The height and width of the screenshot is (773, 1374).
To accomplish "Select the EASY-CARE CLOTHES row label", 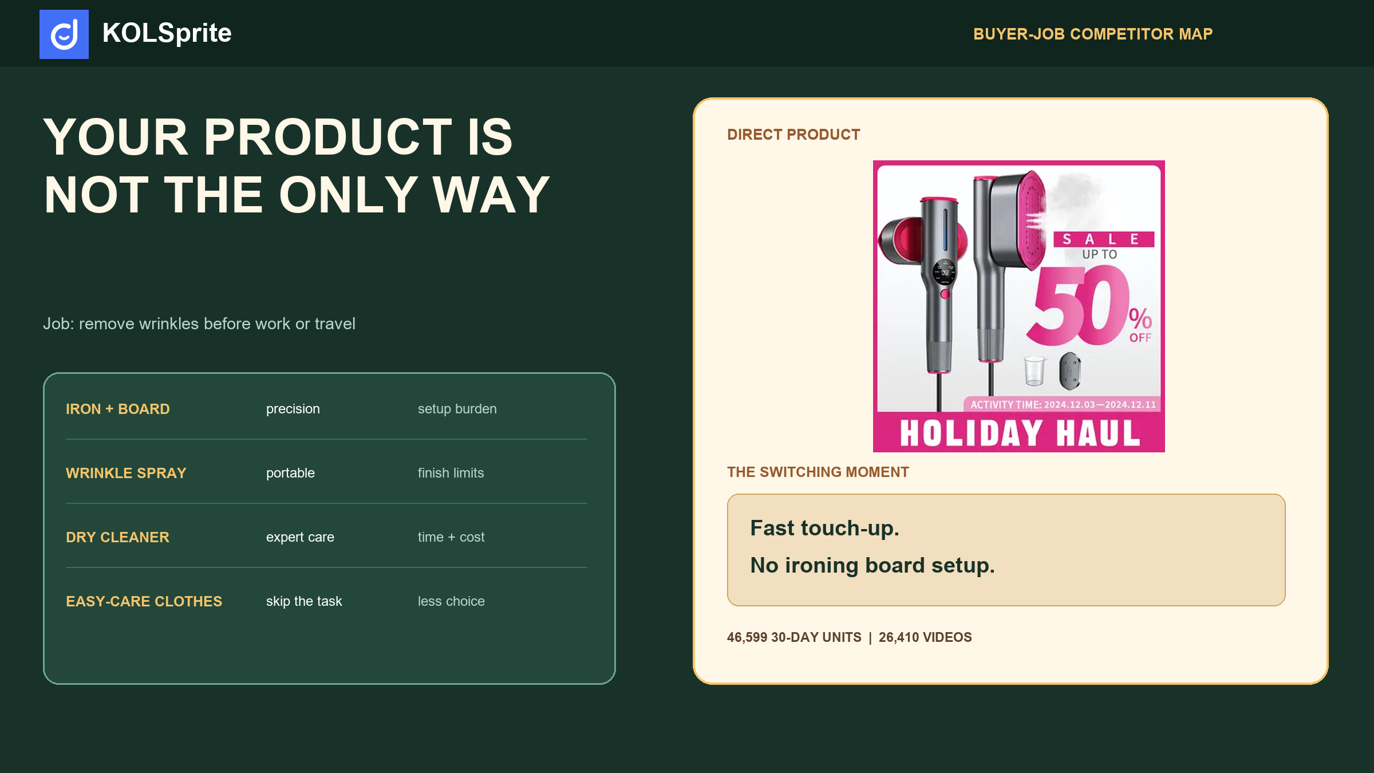I will pos(144,602).
